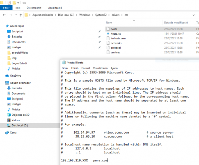Click the pin icon beside Escriptori
Viewport: 199px width, 165px height.
[x=99, y=31]
